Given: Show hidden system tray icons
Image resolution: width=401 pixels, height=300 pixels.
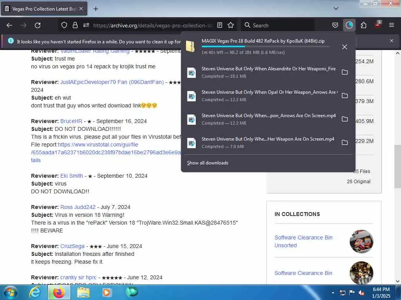Looking at the screenshot, I should tap(333, 293).
